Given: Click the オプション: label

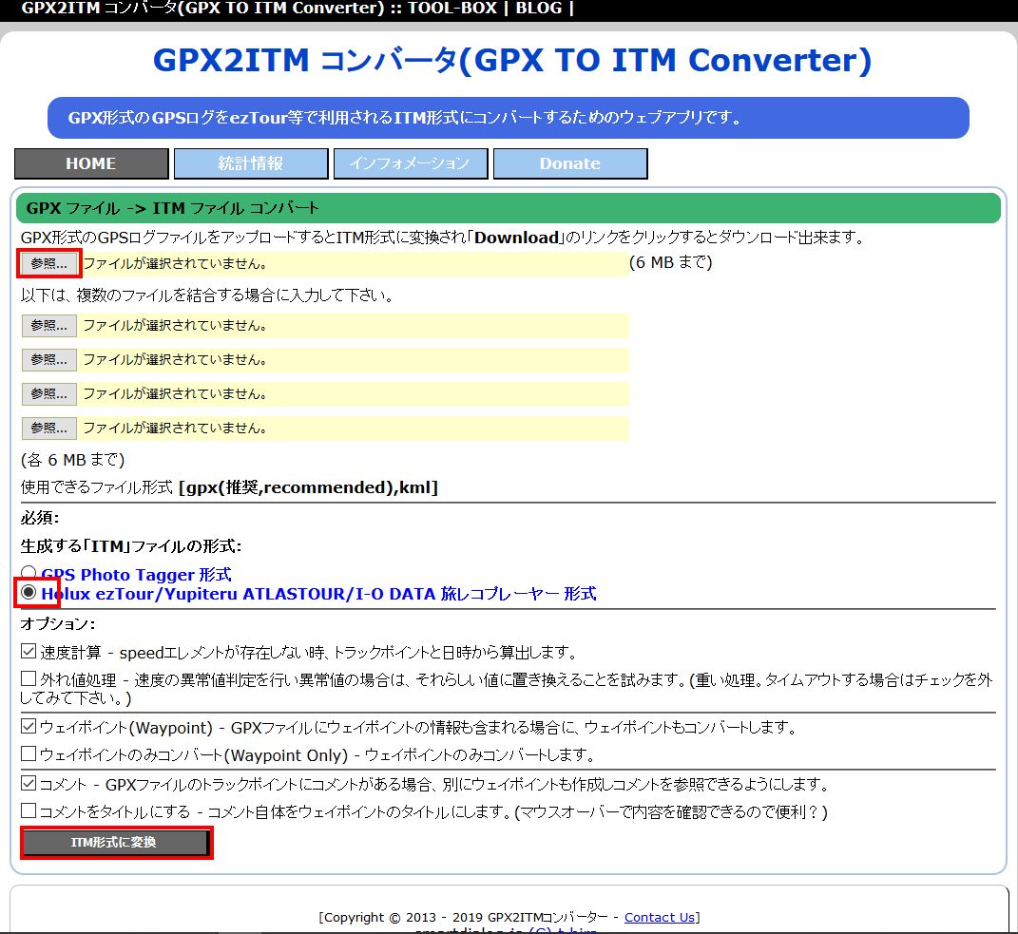Looking at the screenshot, I should [x=58, y=623].
